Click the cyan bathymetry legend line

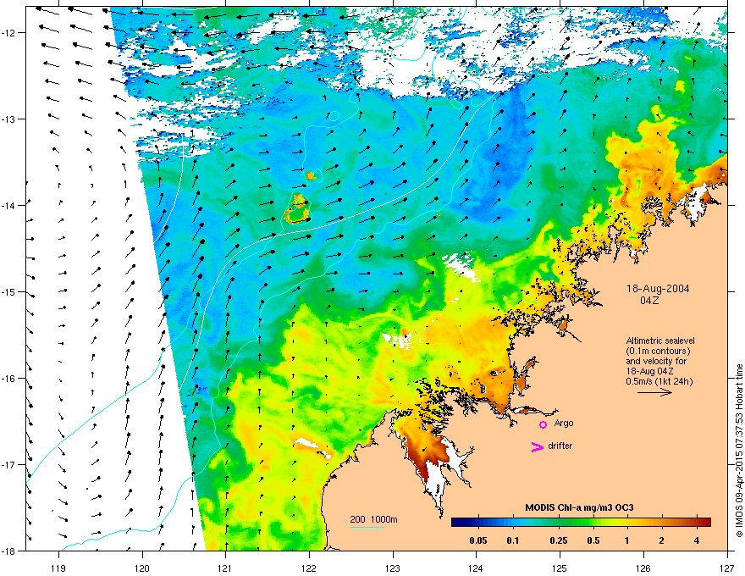tap(367, 527)
